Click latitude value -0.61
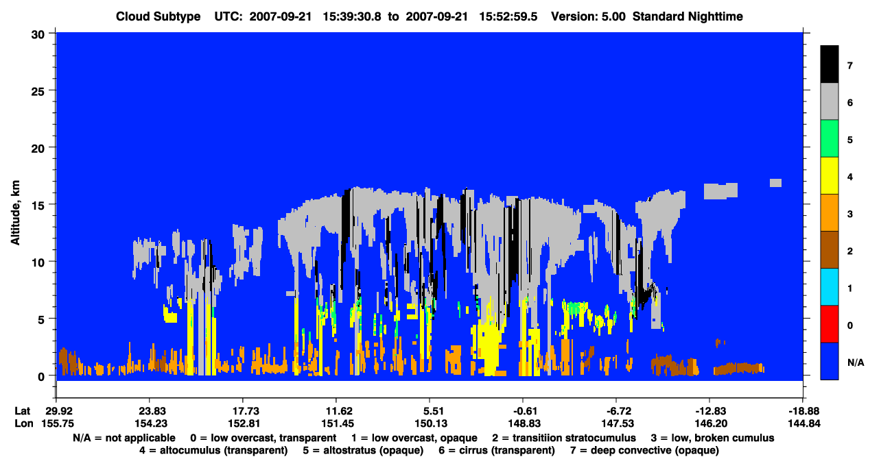 click(x=522, y=411)
